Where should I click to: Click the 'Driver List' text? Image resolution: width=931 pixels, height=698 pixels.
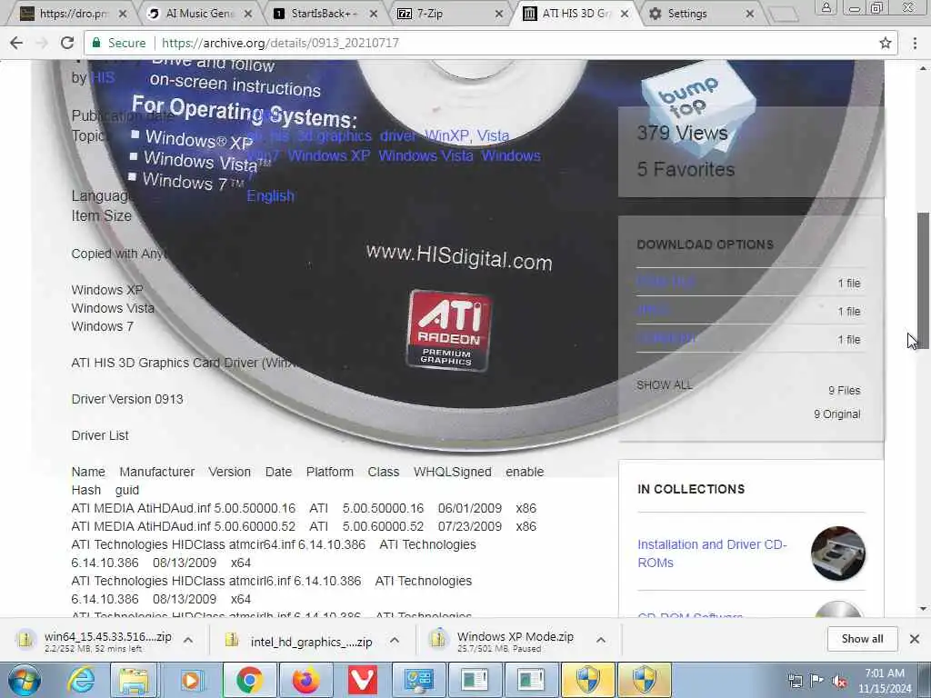coord(100,435)
